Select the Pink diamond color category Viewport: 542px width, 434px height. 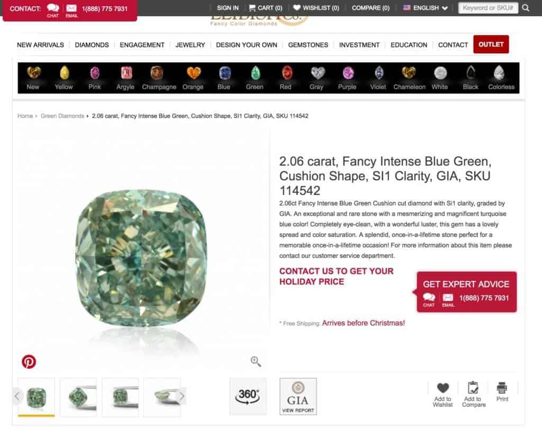[x=94, y=78]
